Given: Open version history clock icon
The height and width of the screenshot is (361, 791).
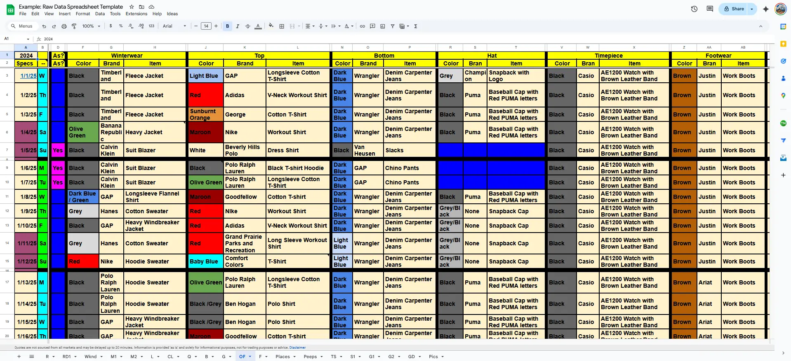Looking at the screenshot, I should (x=694, y=9).
